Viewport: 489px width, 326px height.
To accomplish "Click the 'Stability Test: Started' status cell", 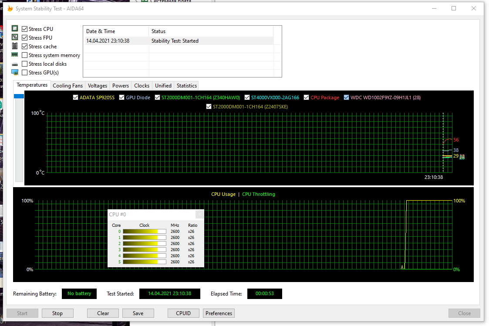I will pyautogui.click(x=175, y=41).
